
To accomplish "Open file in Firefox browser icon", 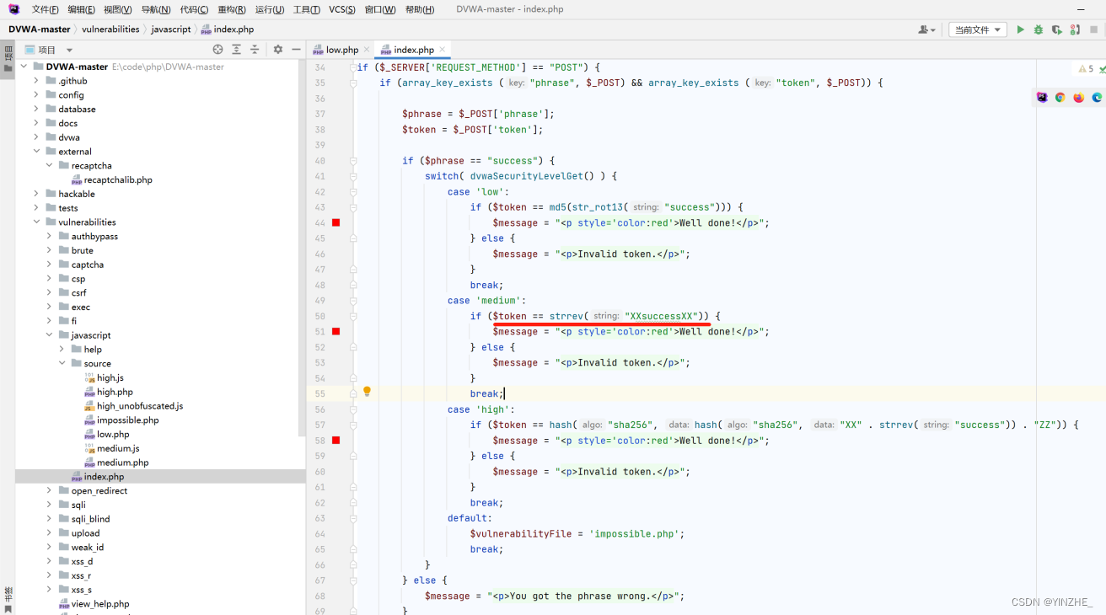I will coord(1079,98).
